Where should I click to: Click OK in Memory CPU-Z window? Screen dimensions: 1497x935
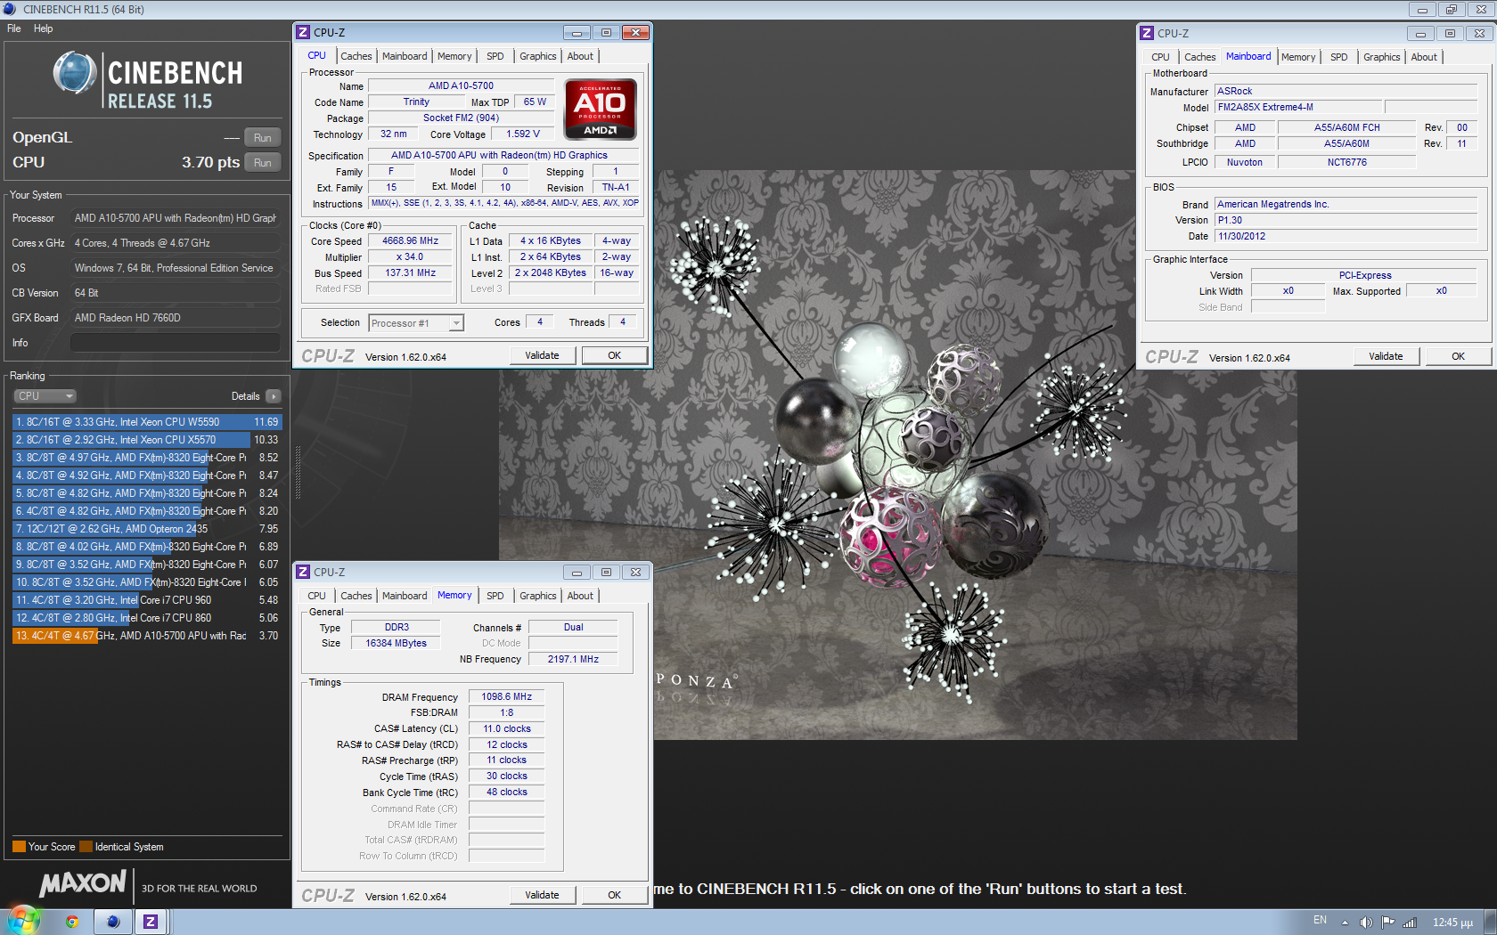(x=615, y=895)
